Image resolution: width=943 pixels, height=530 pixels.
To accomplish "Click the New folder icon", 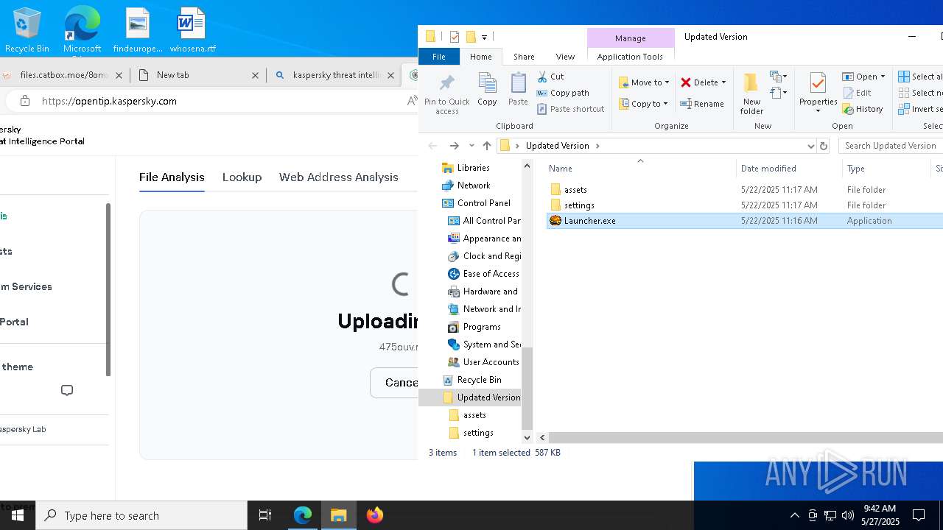I will click(751, 93).
